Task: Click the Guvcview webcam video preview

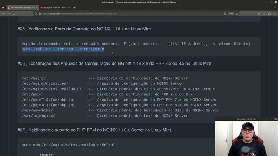Action: [x=246, y=139]
